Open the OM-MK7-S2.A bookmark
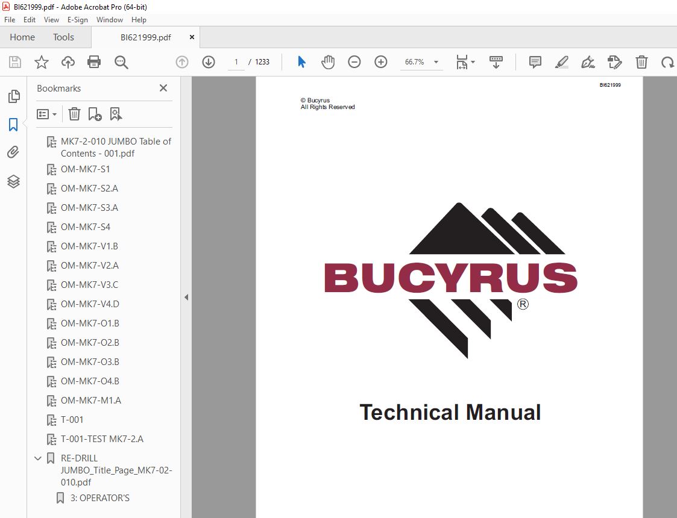677x518 pixels. tap(89, 189)
